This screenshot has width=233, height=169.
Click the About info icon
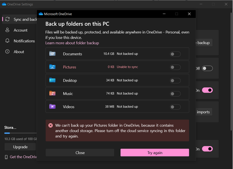click(7, 51)
